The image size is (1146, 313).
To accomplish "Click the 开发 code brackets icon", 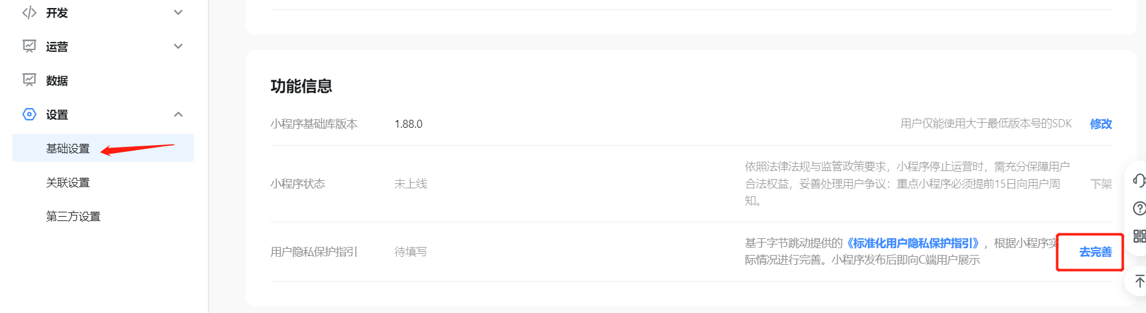I will 29,13.
